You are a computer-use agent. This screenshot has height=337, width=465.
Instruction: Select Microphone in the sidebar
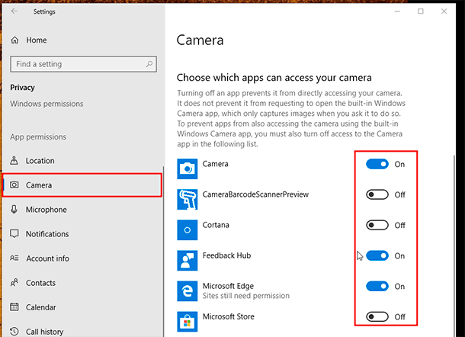pos(46,210)
